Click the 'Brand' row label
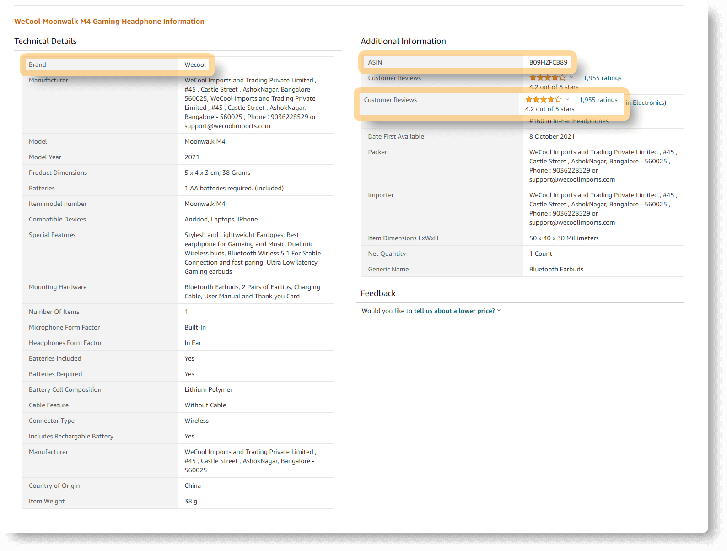Viewport: 727px width, 551px height. tap(38, 65)
